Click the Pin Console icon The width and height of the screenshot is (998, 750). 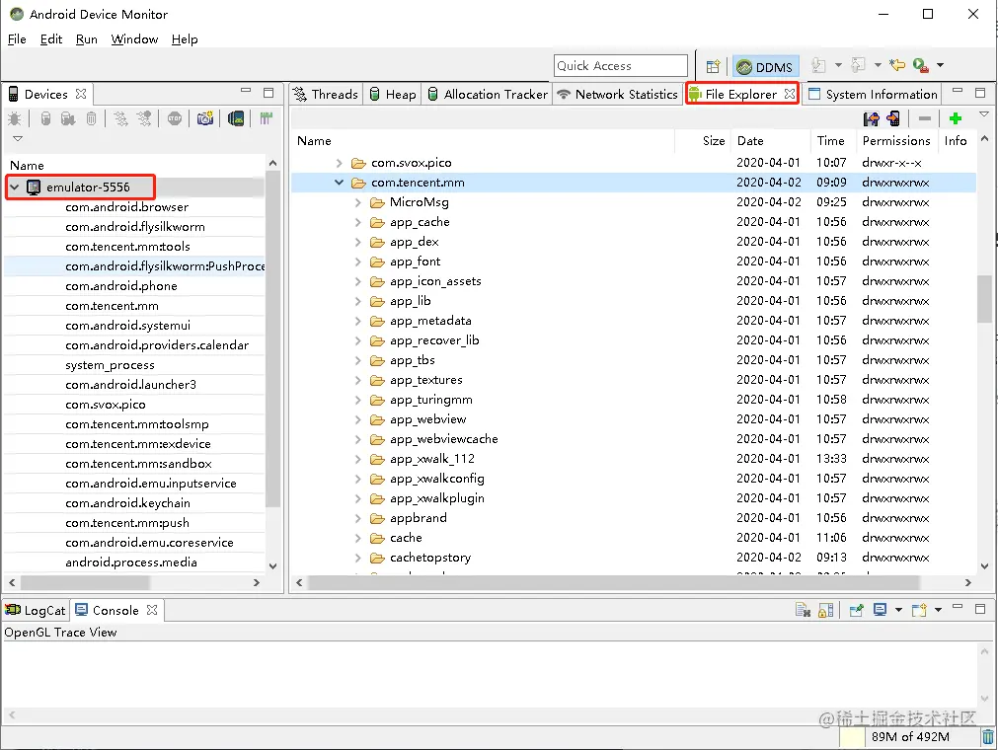(856, 610)
